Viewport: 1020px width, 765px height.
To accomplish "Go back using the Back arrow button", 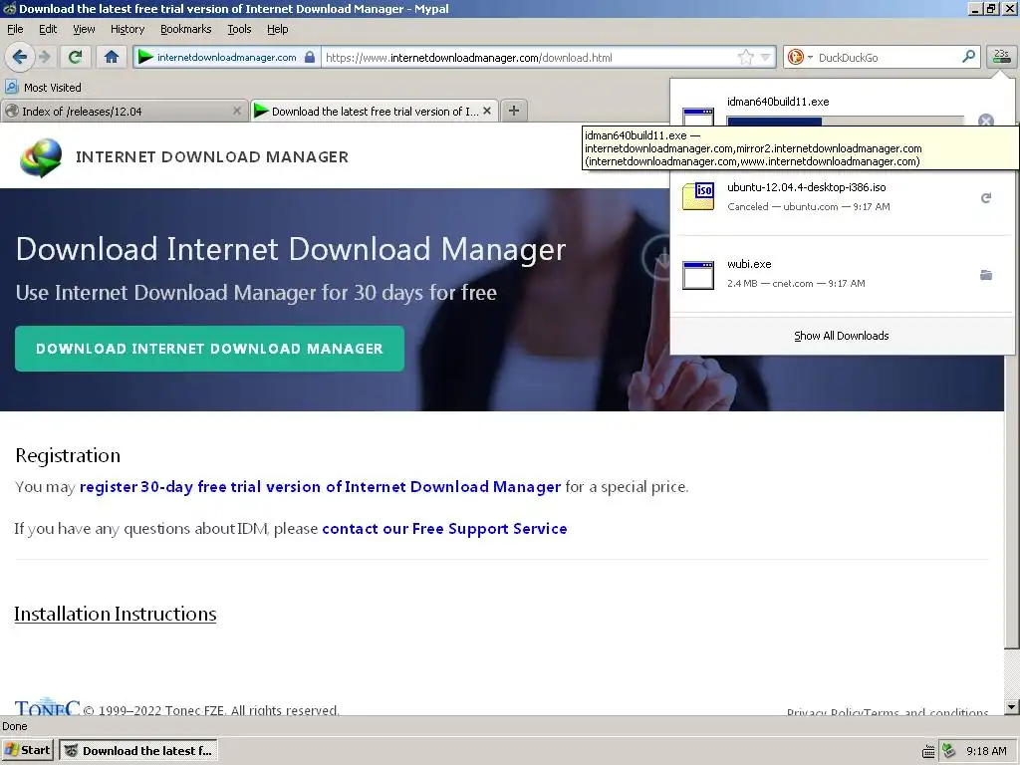I will click(x=20, y=57).
